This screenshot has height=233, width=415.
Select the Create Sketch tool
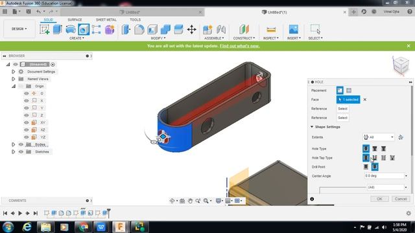point(45,29)
